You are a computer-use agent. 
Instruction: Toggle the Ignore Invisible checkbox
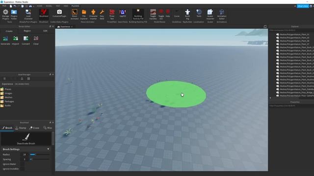[x=22, y=169]
